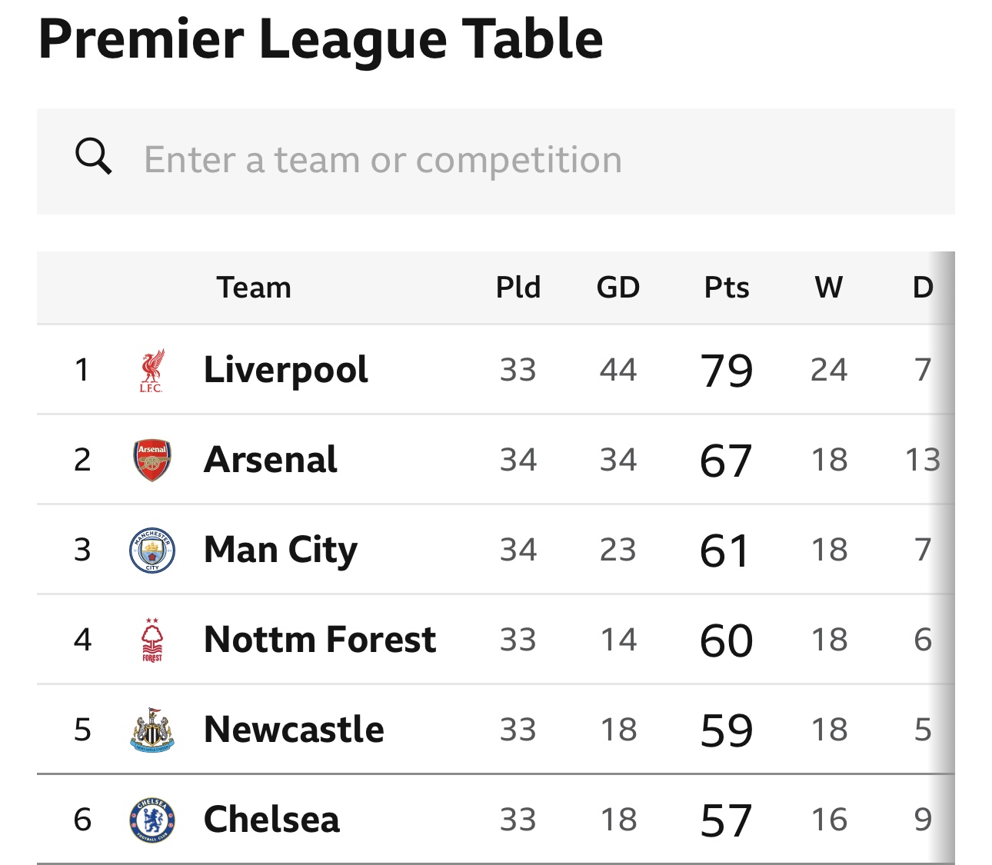Click the Chelsea club badge
The height and width of the screenshot is (865, 992).
point(152,820)
